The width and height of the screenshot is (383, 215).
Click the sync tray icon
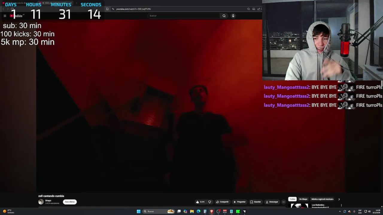click(x=344, y=211)
